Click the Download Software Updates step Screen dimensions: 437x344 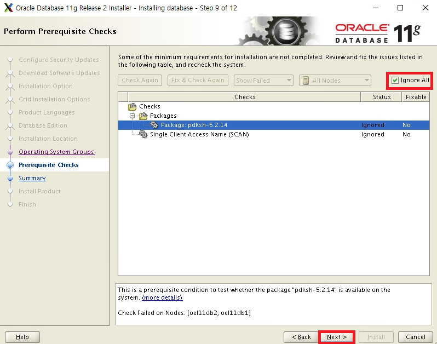click(x=59, y=73)
